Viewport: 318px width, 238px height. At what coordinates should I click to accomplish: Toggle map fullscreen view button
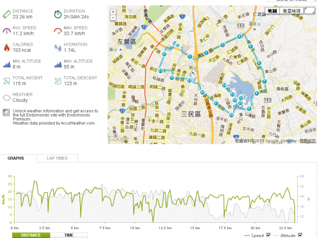(309, 11)
